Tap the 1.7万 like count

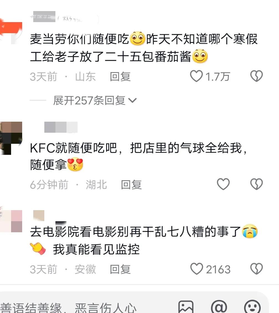click(x=218, y=77)
